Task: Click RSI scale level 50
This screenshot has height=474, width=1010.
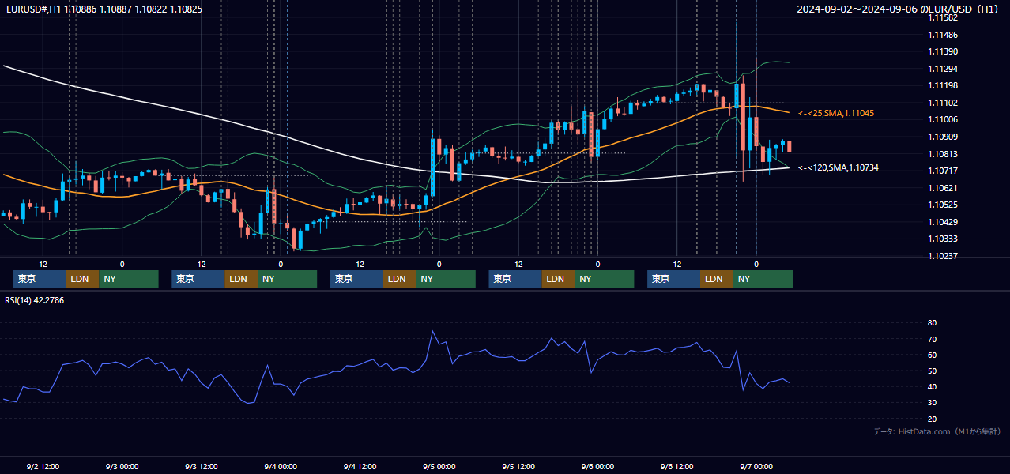Action: (x=933, y=371)
